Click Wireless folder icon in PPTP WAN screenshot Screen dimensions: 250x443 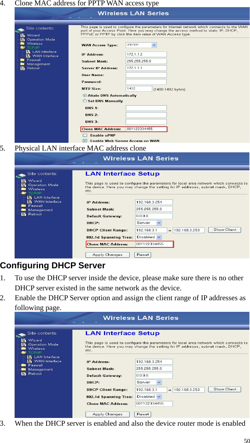[23, 44]
